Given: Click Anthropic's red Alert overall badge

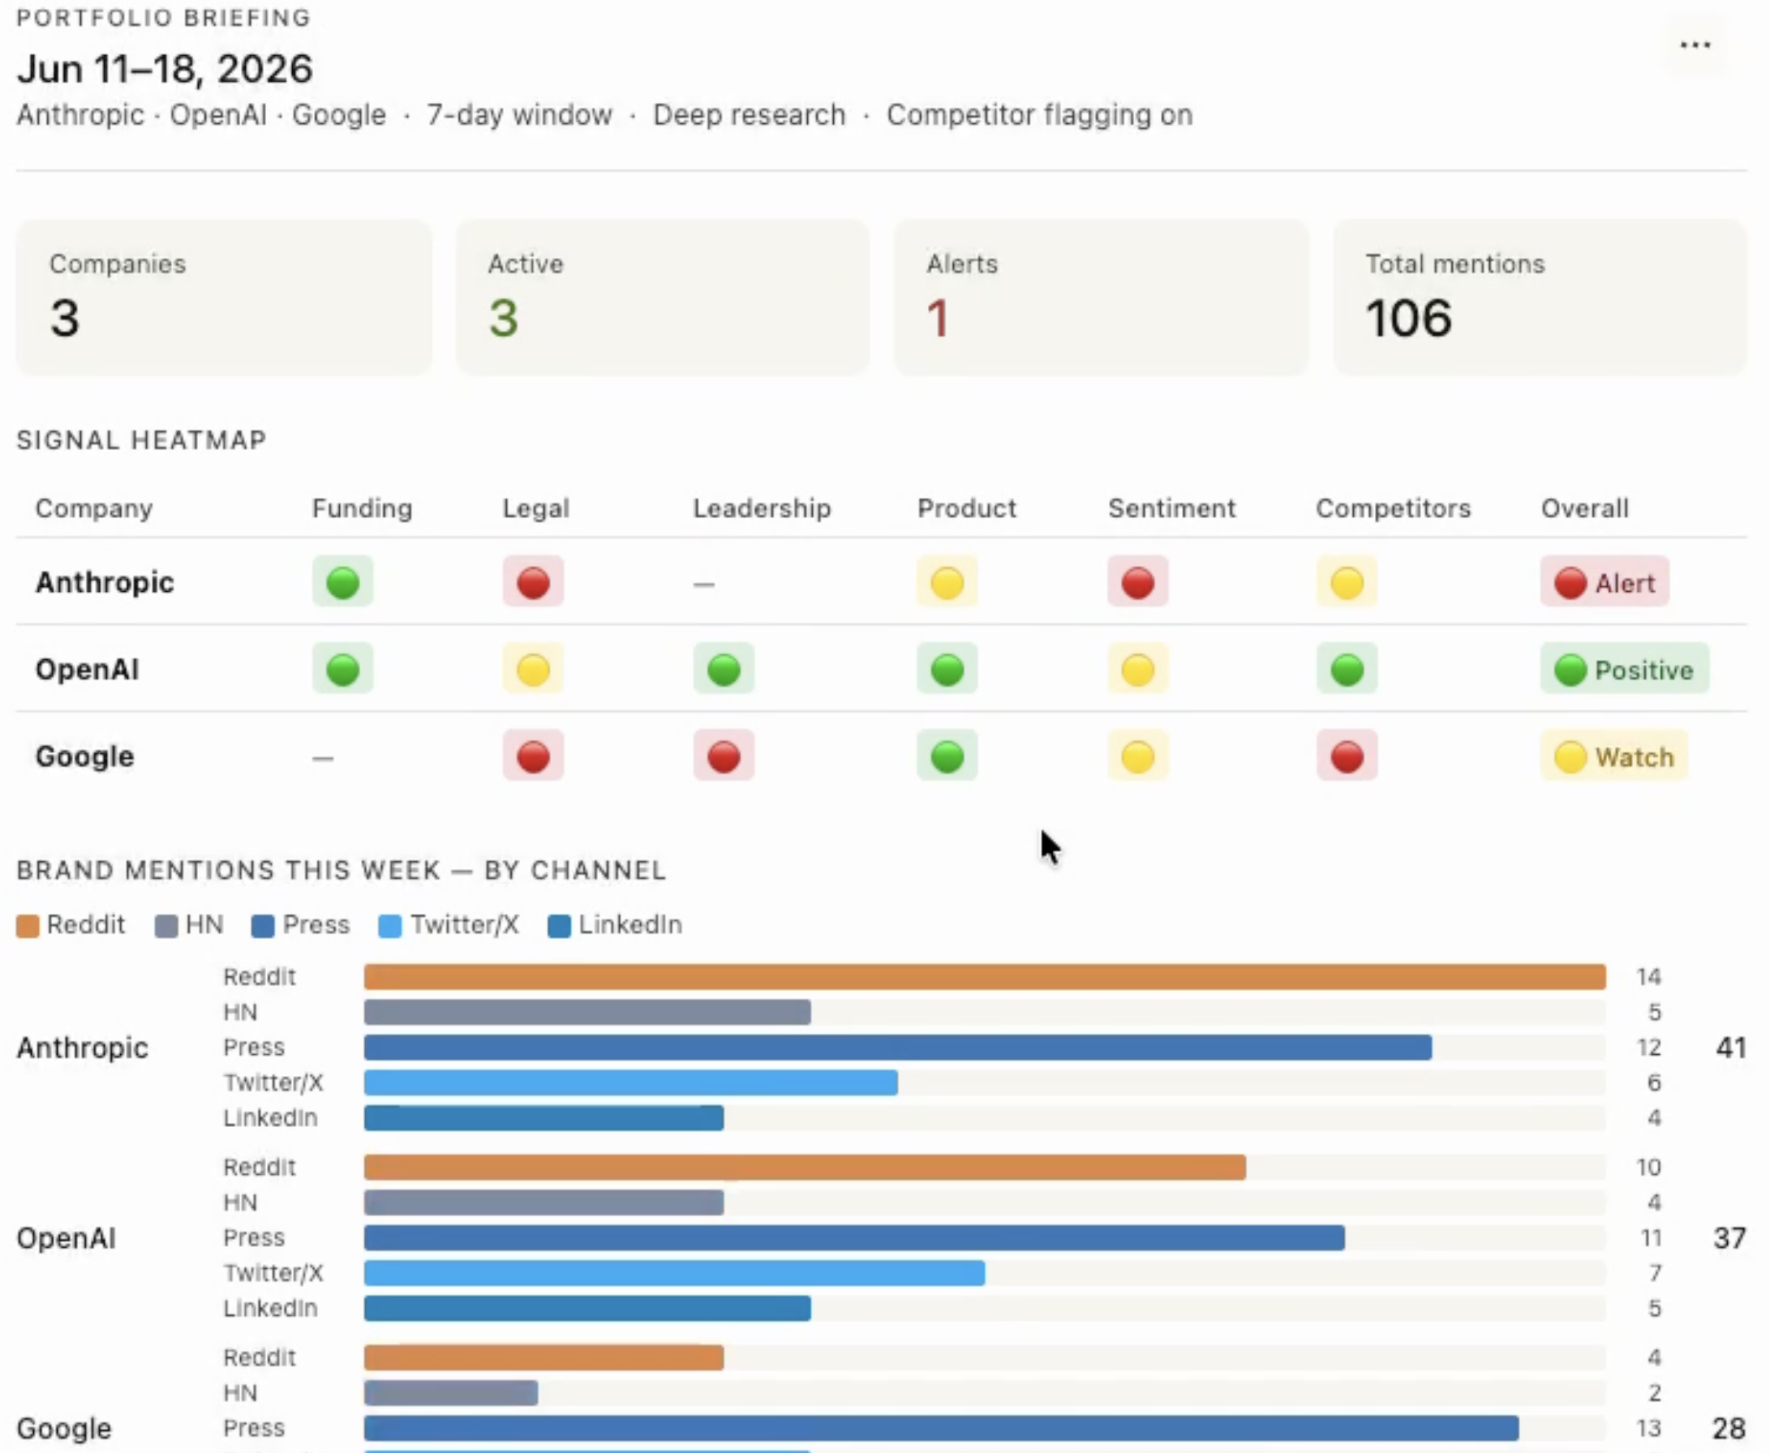Looking at the screenshot, I should (1605, 582).
